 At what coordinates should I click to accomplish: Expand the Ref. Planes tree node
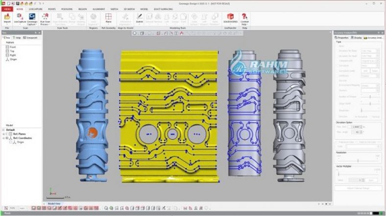[3, 134]
